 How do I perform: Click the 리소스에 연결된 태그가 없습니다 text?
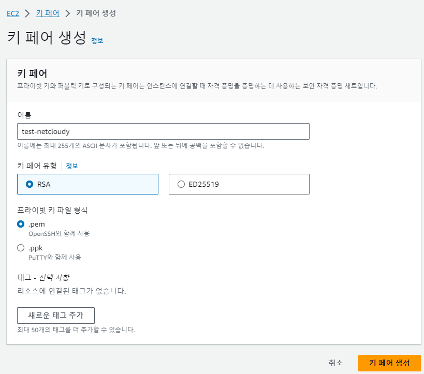point(71,291)
